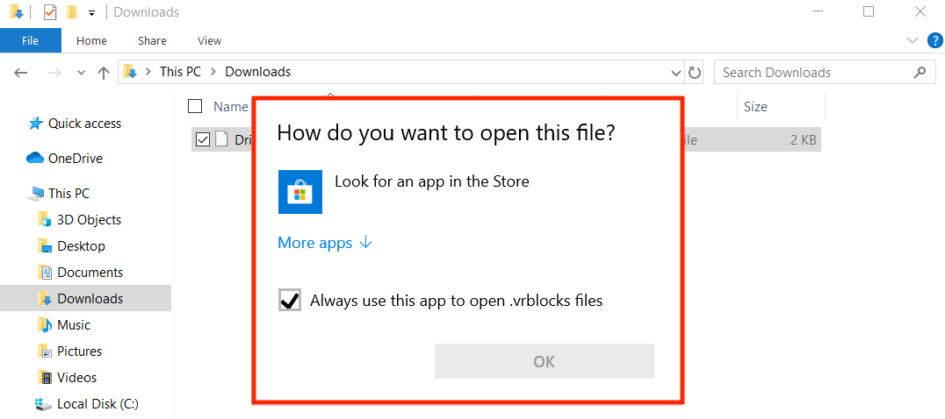Click the Quick access star icon
945x419 pixels.
click(36, 124)
